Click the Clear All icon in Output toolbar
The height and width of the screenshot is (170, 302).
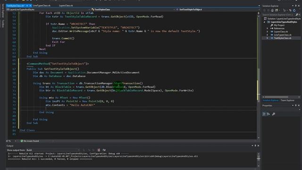99,150
